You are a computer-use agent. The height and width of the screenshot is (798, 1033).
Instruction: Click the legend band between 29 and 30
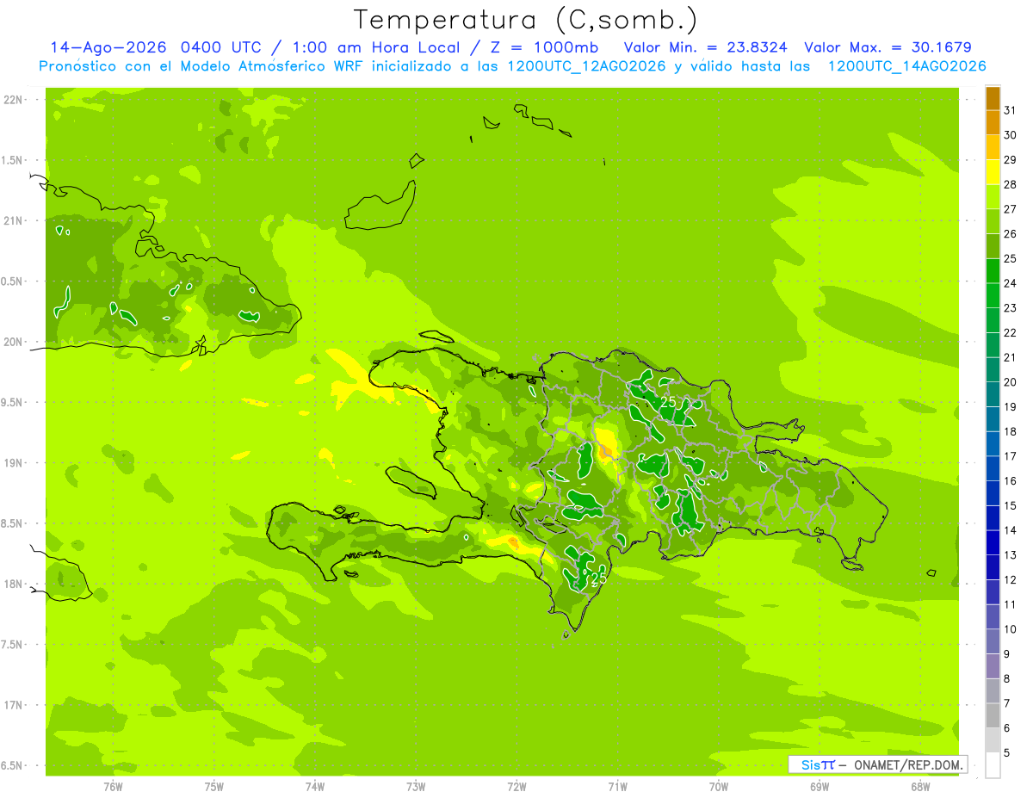[x=993, y=148]
